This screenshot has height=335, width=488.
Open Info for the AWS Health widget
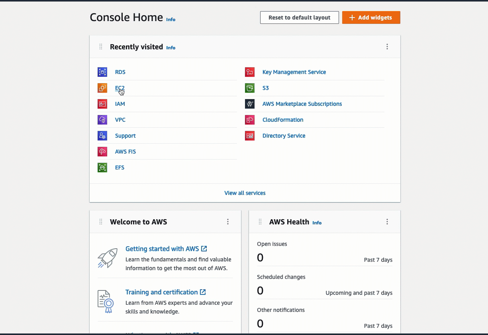[x=317, y=223]
